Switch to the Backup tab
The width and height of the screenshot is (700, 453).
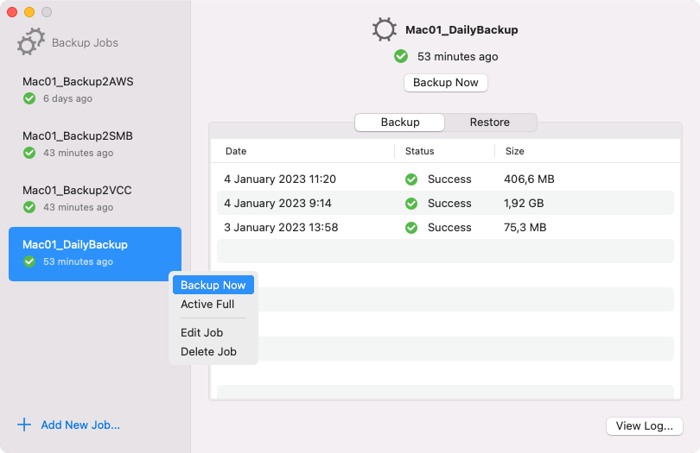(x=400, y=123)
